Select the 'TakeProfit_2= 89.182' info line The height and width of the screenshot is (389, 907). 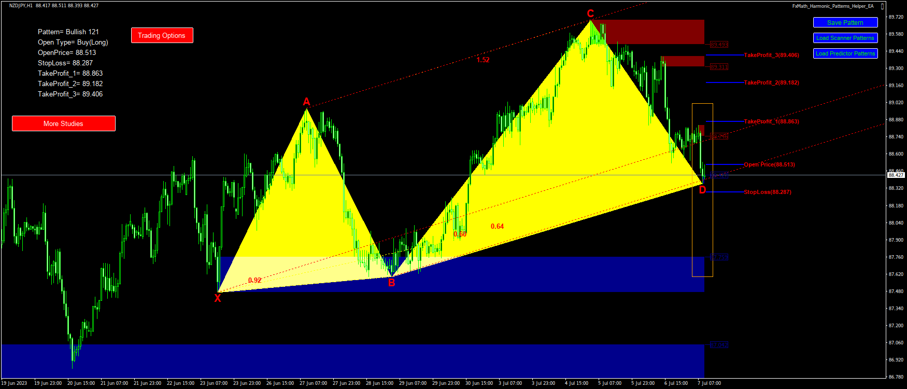70,84
